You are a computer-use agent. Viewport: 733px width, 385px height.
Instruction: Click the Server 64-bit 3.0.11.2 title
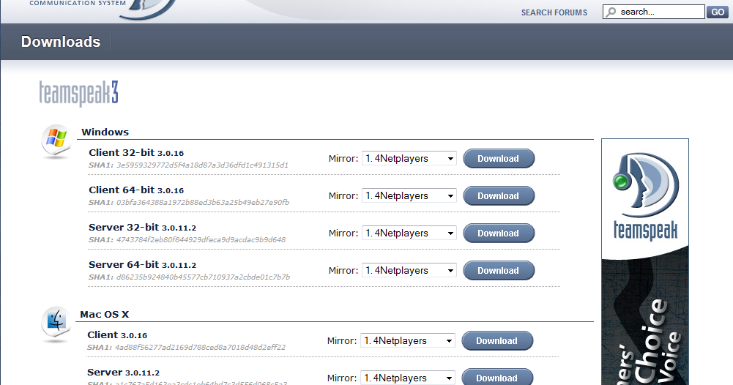point(142,265)
